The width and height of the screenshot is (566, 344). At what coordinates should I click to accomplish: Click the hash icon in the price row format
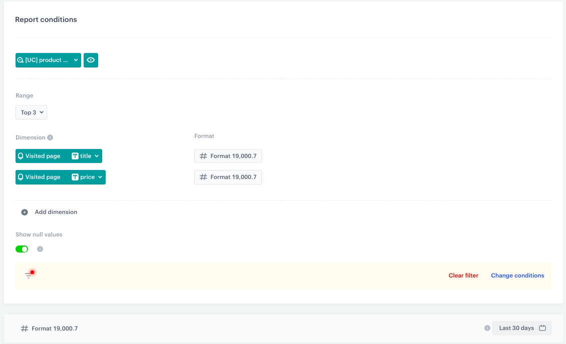point(203,177)
